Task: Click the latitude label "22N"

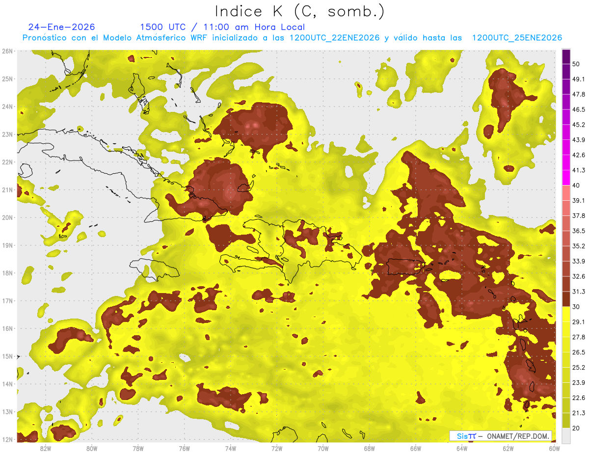Action: tap(7, 162)
